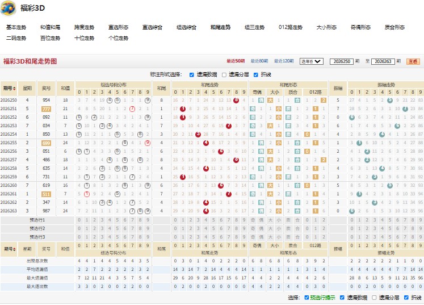Click the 查看 button
The image size is (424, 305).
[413, 61]
